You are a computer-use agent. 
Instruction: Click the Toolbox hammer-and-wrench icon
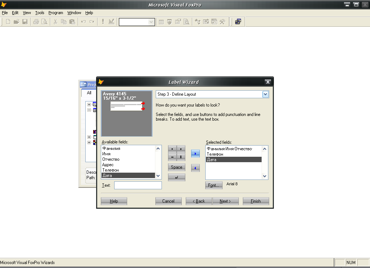[223, 22]
